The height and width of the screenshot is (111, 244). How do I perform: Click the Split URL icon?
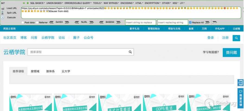(x=2, y=13)
